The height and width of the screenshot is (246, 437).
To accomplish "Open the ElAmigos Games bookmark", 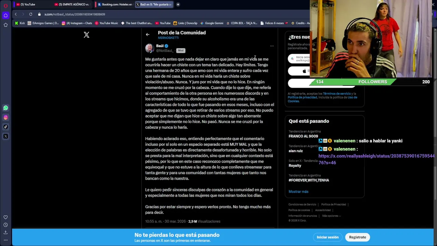I will (43, 23).
